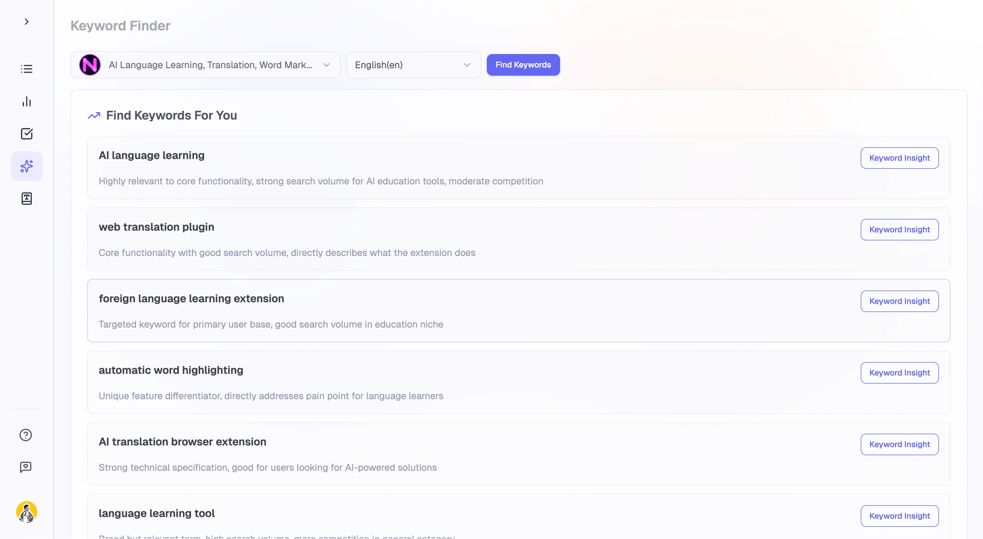Click the user avatar at bottom left
Image resolution: width=983 pixels, height=539 pixels.
(x=26, y=512)
